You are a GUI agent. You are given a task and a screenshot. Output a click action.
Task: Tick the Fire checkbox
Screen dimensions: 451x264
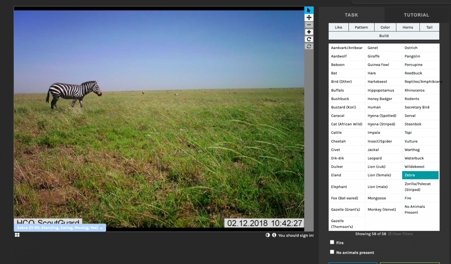click(x=332, y=242)
